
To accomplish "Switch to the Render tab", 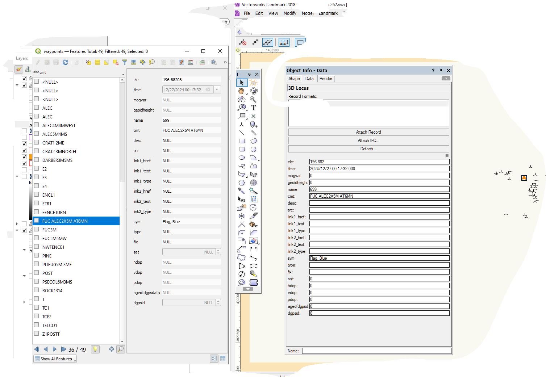I will click(x=326, y=79).
